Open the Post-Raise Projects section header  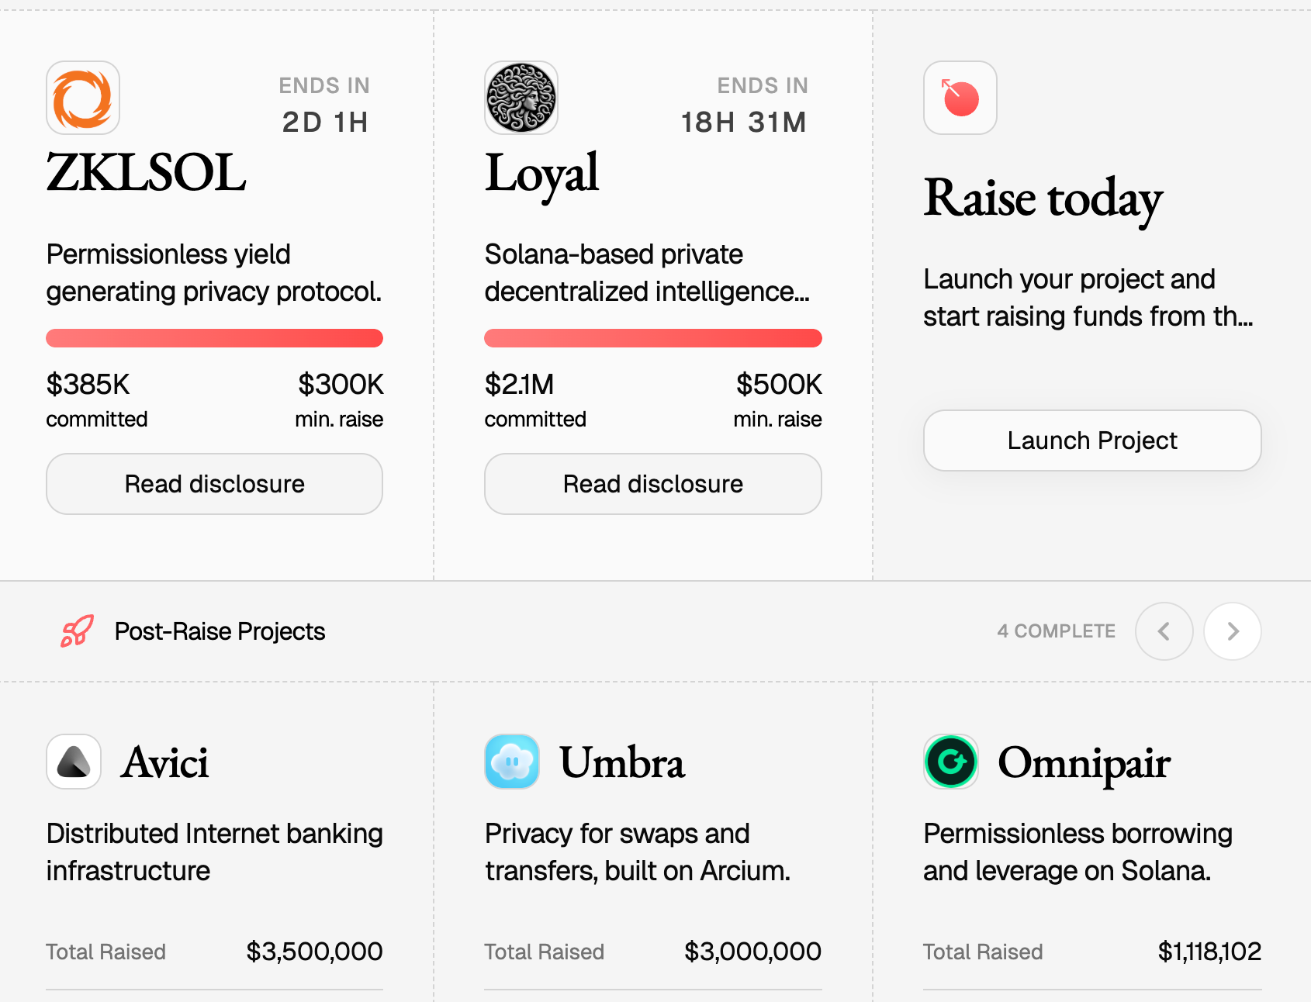[220, 631]
